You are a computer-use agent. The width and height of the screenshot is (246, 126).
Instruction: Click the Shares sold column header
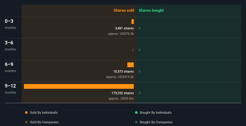(x=123, y=10)
